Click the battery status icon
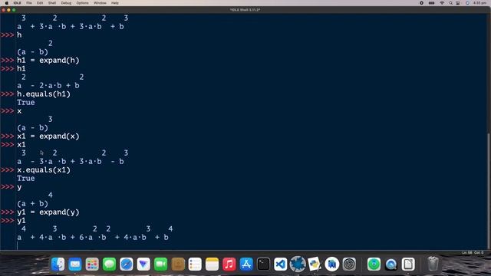The image size is (491, 276). [431, 3]
